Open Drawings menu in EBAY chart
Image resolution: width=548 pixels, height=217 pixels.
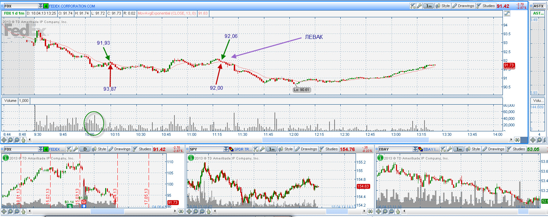(493, 149)
